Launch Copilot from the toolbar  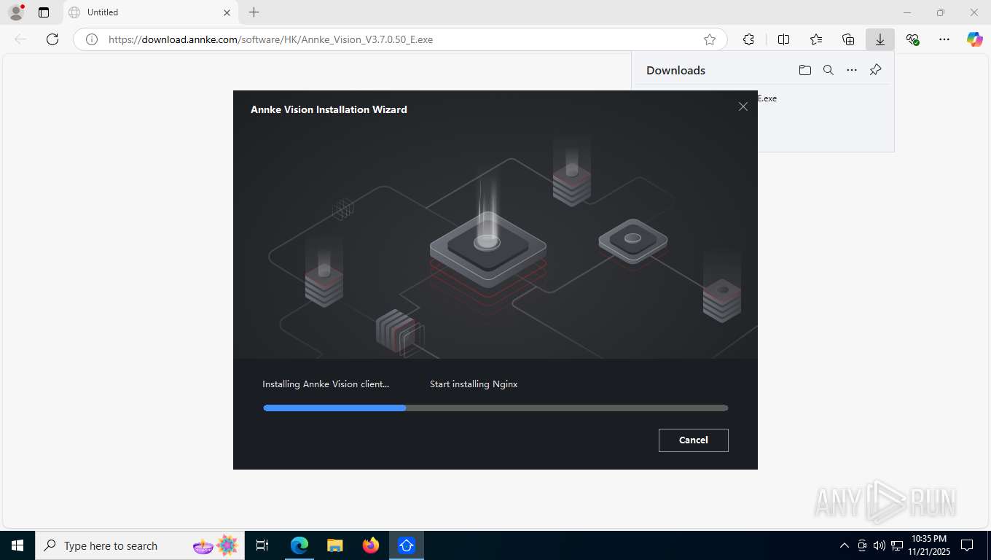click(x=975, y=39)
